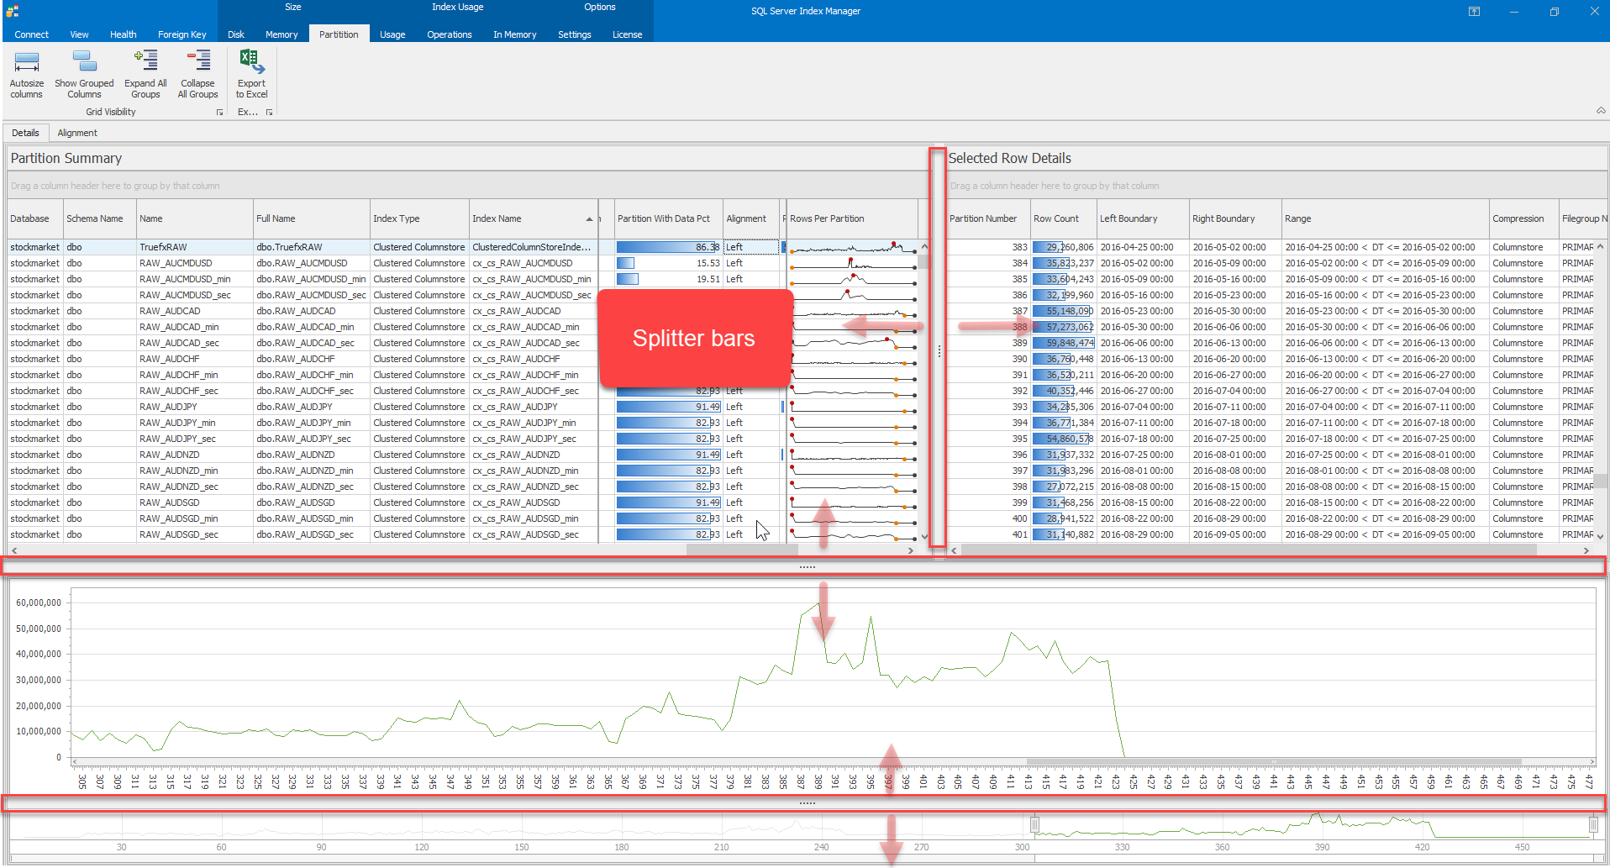This screenshot has height=868, width=1610.
Task: Click the Rows Per Partition column header
Action: pyautogui.click(x=852, y=218)
